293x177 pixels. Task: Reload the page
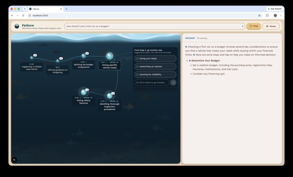[23, 16]
